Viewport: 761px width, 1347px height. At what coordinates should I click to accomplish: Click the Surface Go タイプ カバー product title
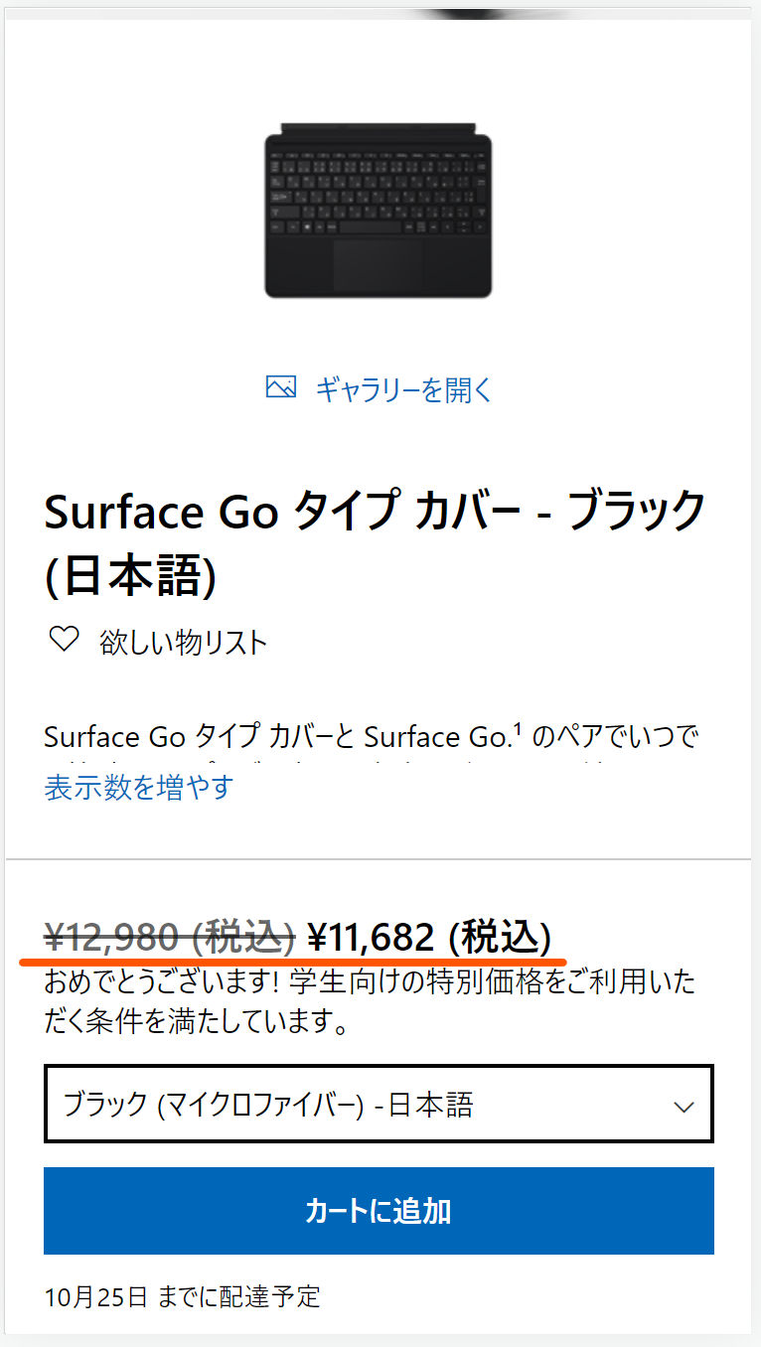(x=375, y=513)
